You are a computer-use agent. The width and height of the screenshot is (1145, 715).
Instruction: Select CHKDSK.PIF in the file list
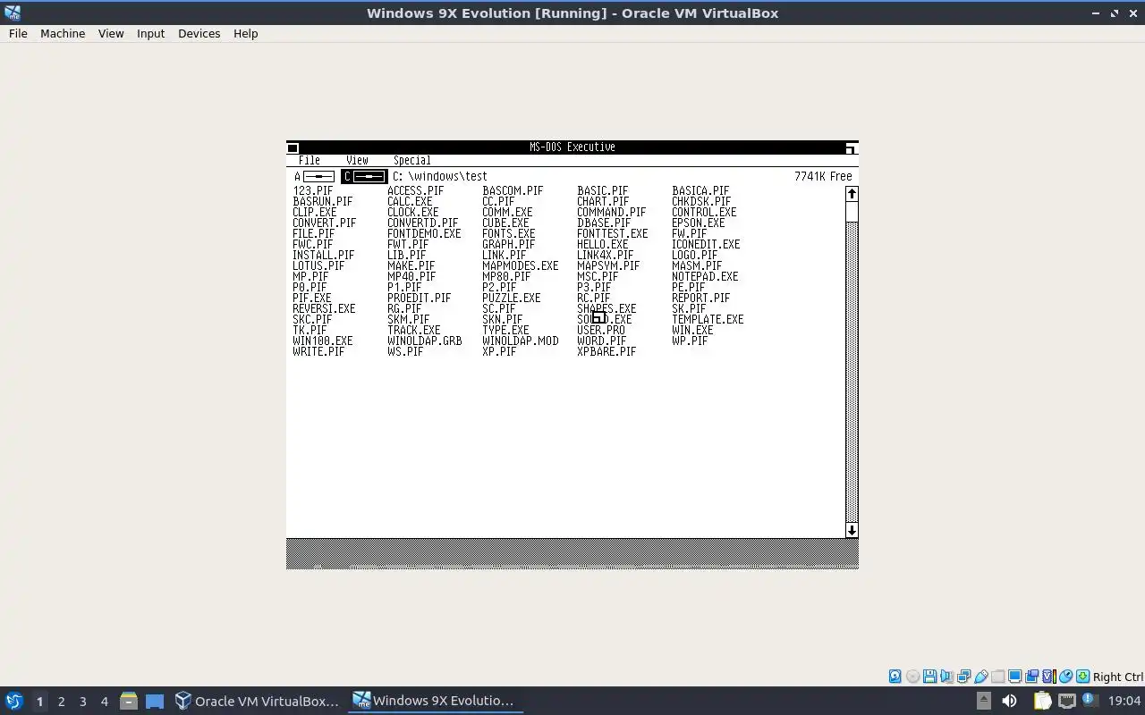tap(701, 201)
